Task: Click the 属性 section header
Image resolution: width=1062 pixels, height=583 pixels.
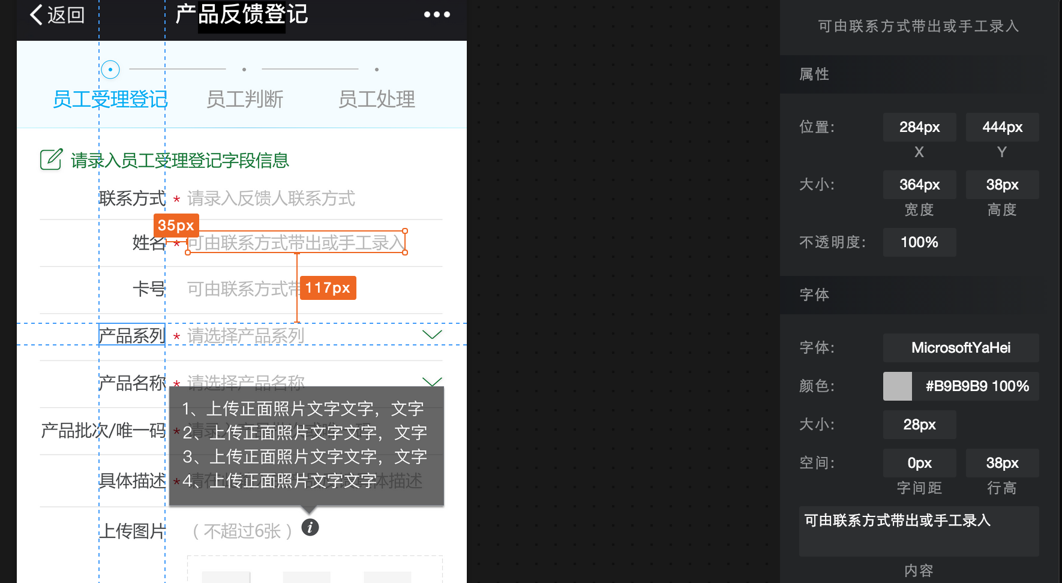Action: (x=919, y=74)
